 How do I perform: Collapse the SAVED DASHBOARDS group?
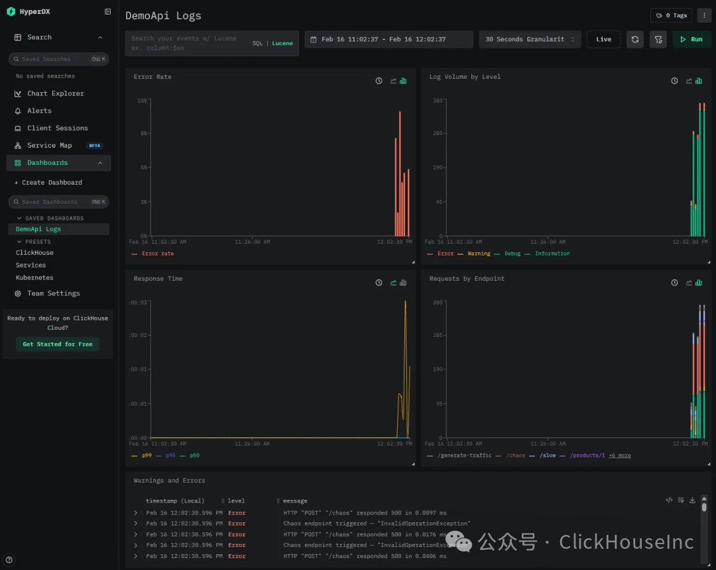click(x=19, y=218)
